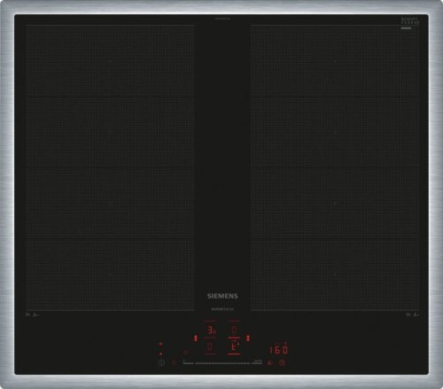This screenshot has width=443, height=389.
Task: Tap the SIEMENS logo
Action: pyautogui.click(x=222, y=296)
